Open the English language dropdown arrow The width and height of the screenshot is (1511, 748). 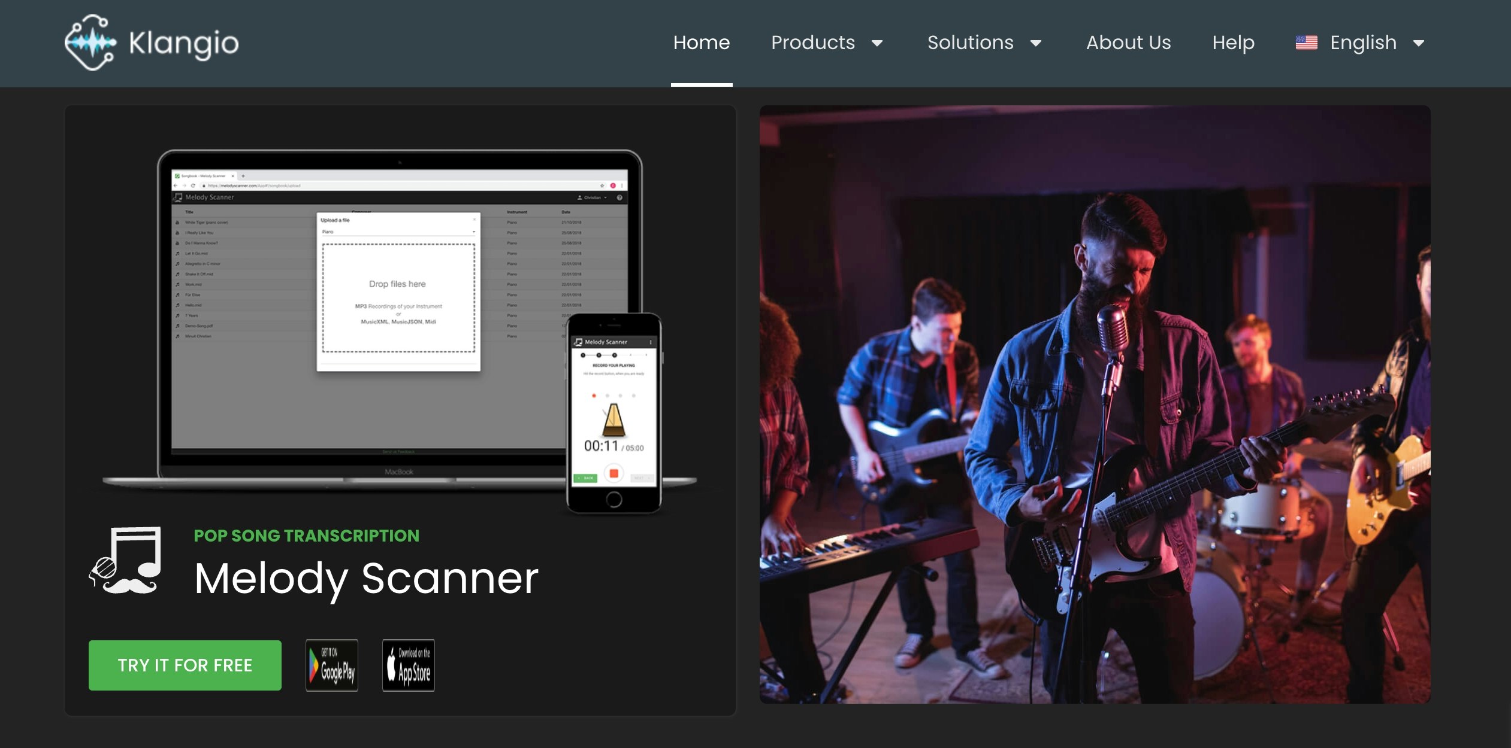coord(1419,43)
